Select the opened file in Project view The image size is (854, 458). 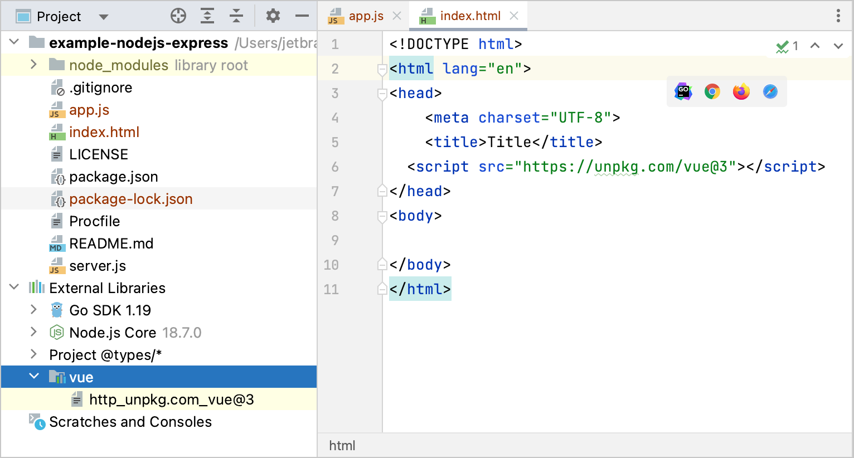(178, 16)
